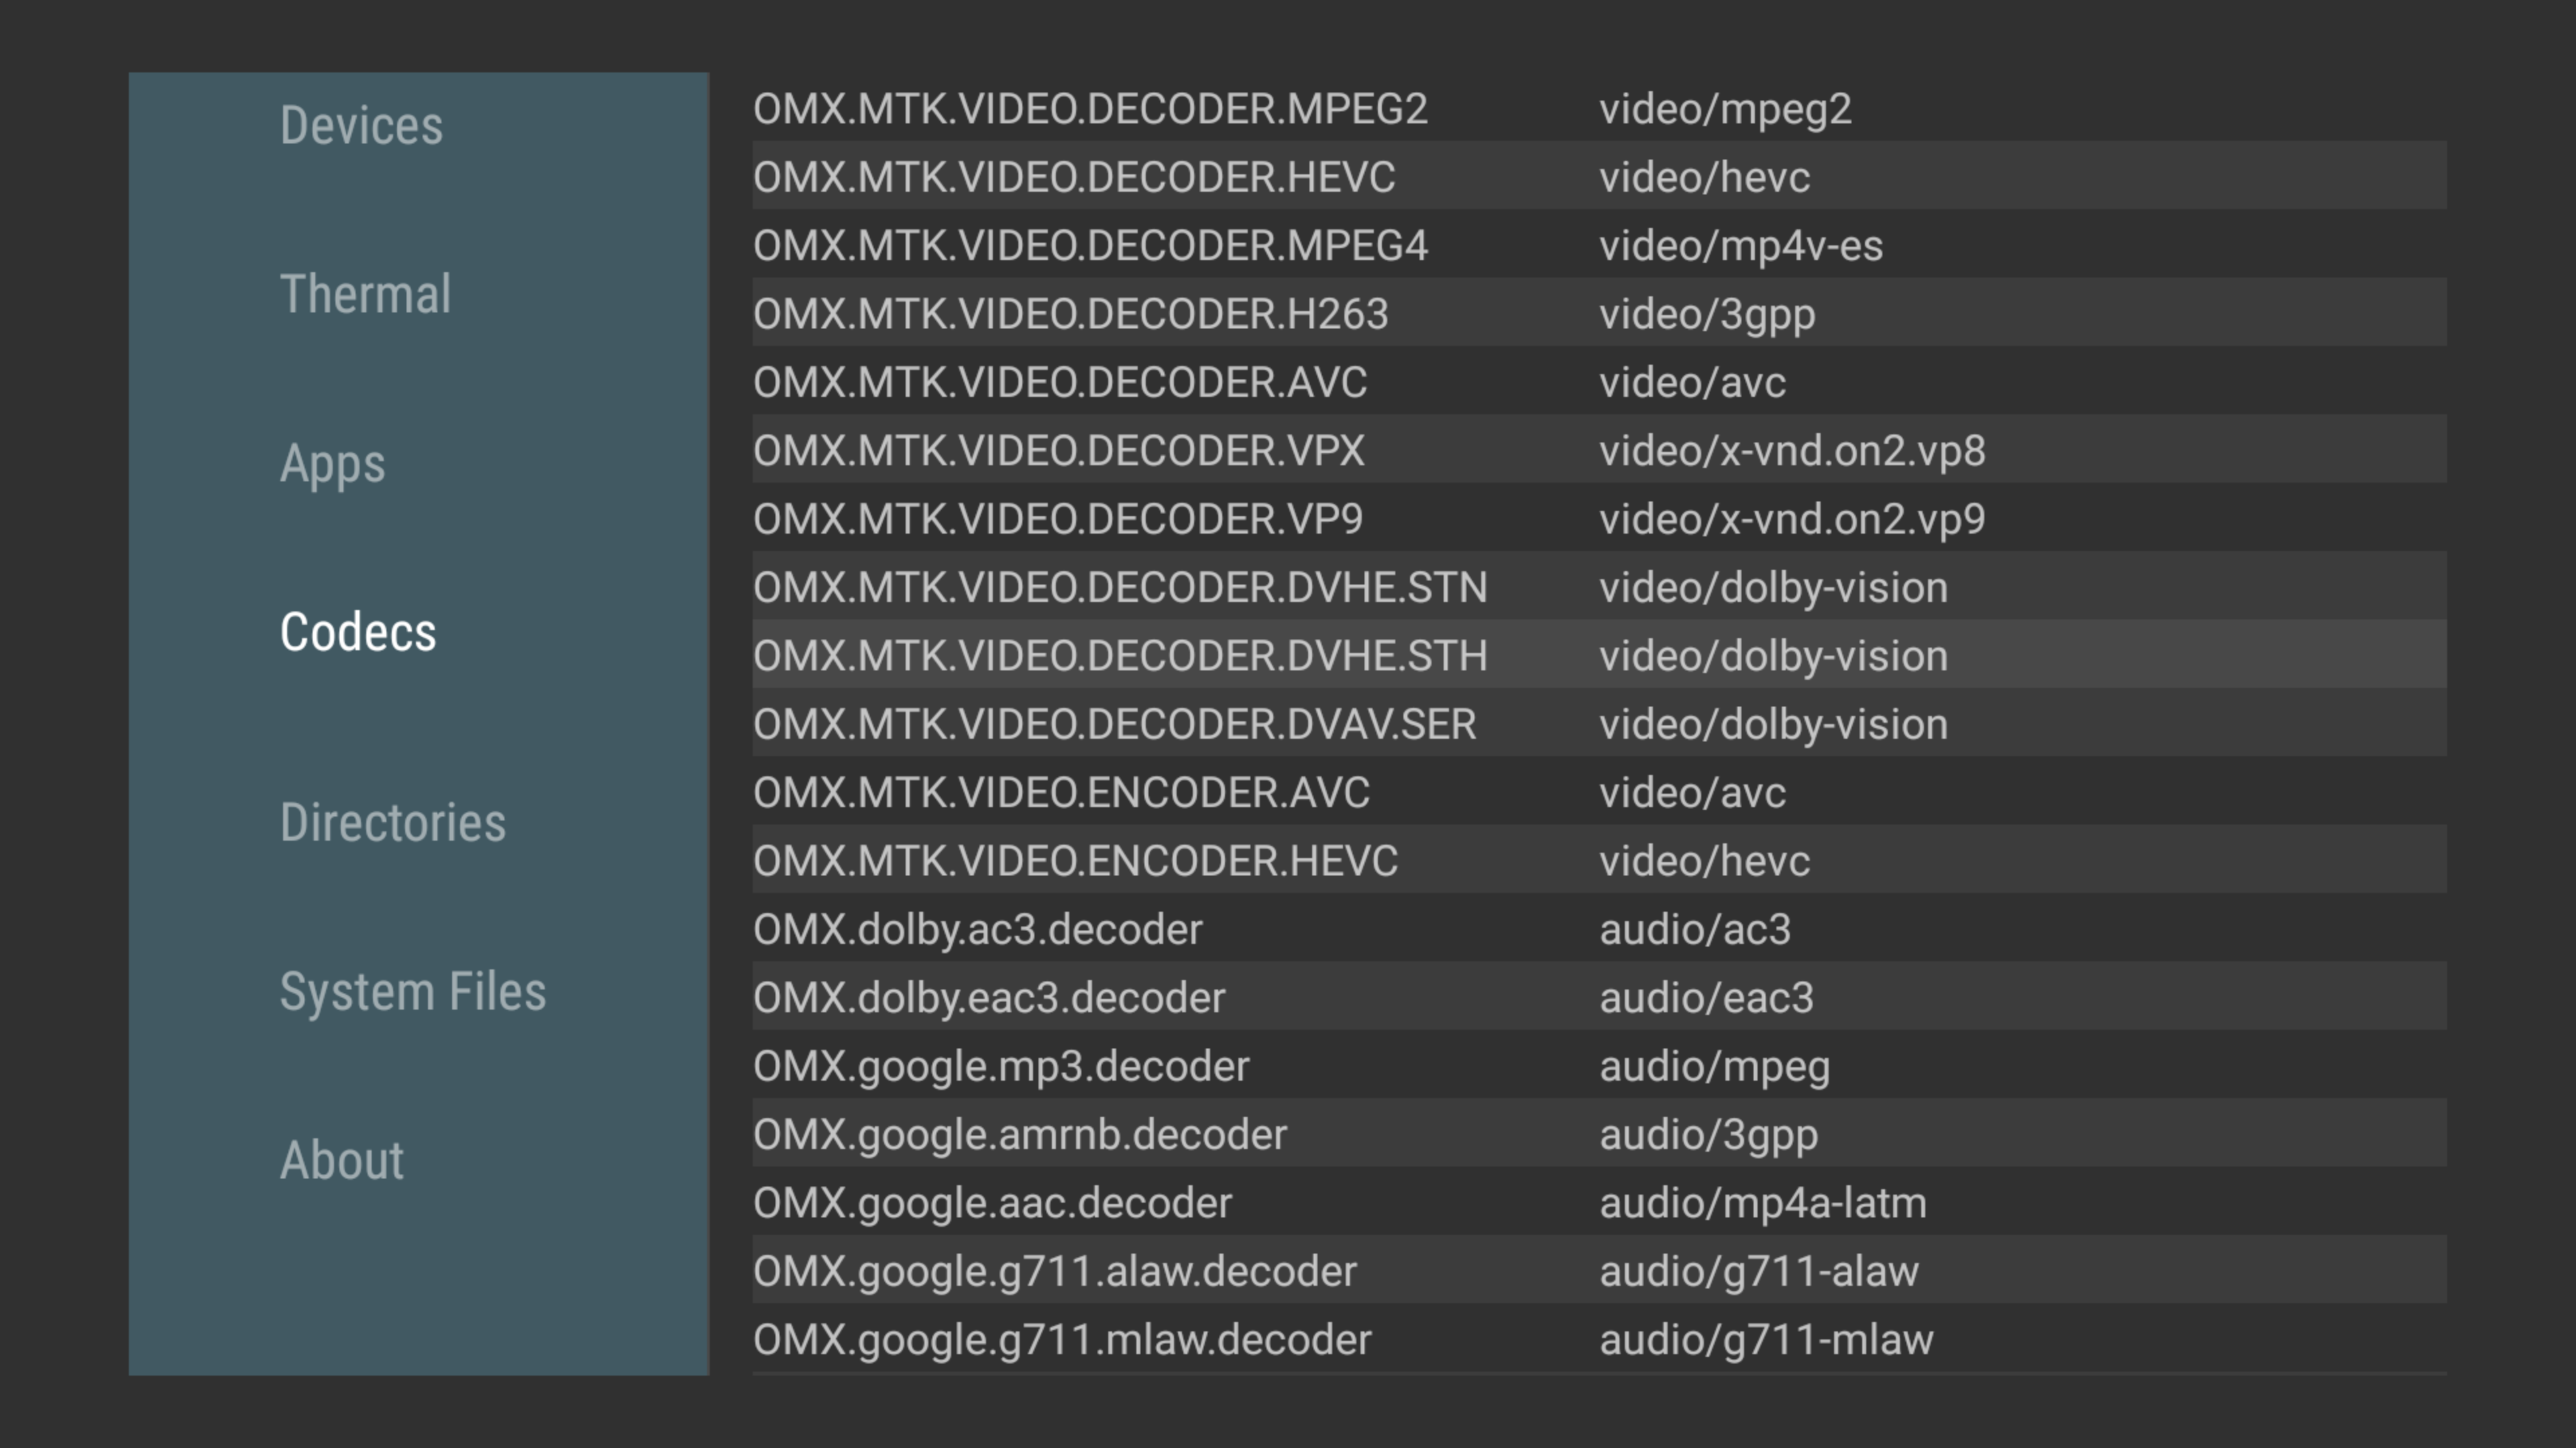The width and height of the screenshot is (2576, 1448).
Task: Select the DVAV.SER dolby-vision decoder
Action: click(1599, 723)
